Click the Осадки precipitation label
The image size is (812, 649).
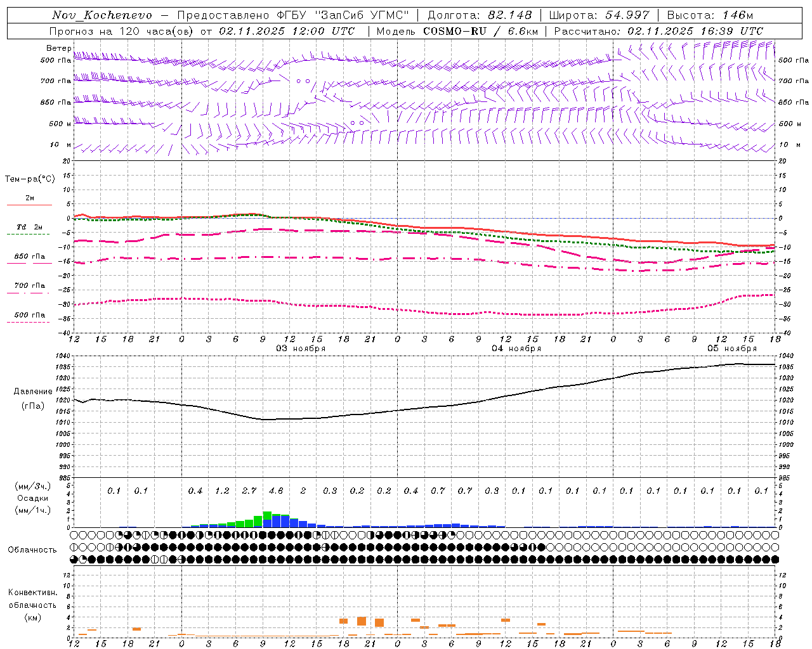[x=33, y=499]
